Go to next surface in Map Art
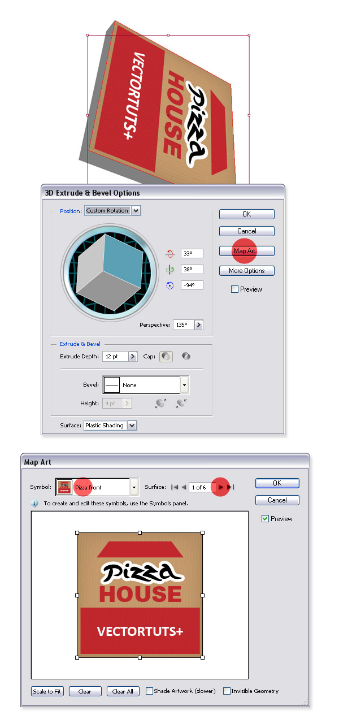The image size is (339, 728). tap(221, 487)
